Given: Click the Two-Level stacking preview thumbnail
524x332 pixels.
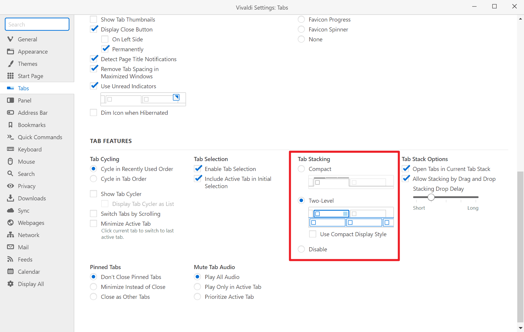Looking at the screenshot, I should [351, 218].
